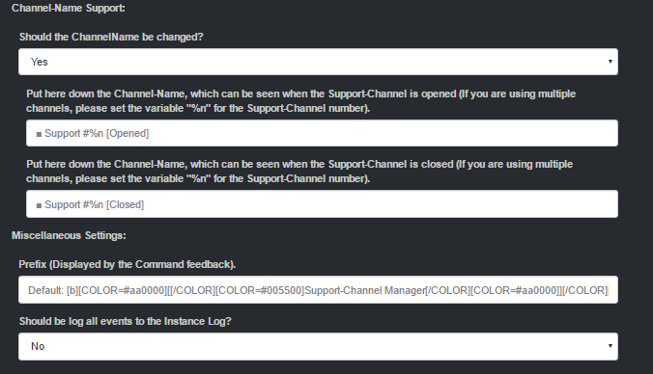Place the cursor at "[Opened]" in the name field
Image resolution: width=653 pixels, height=374 pixels.
128,133
